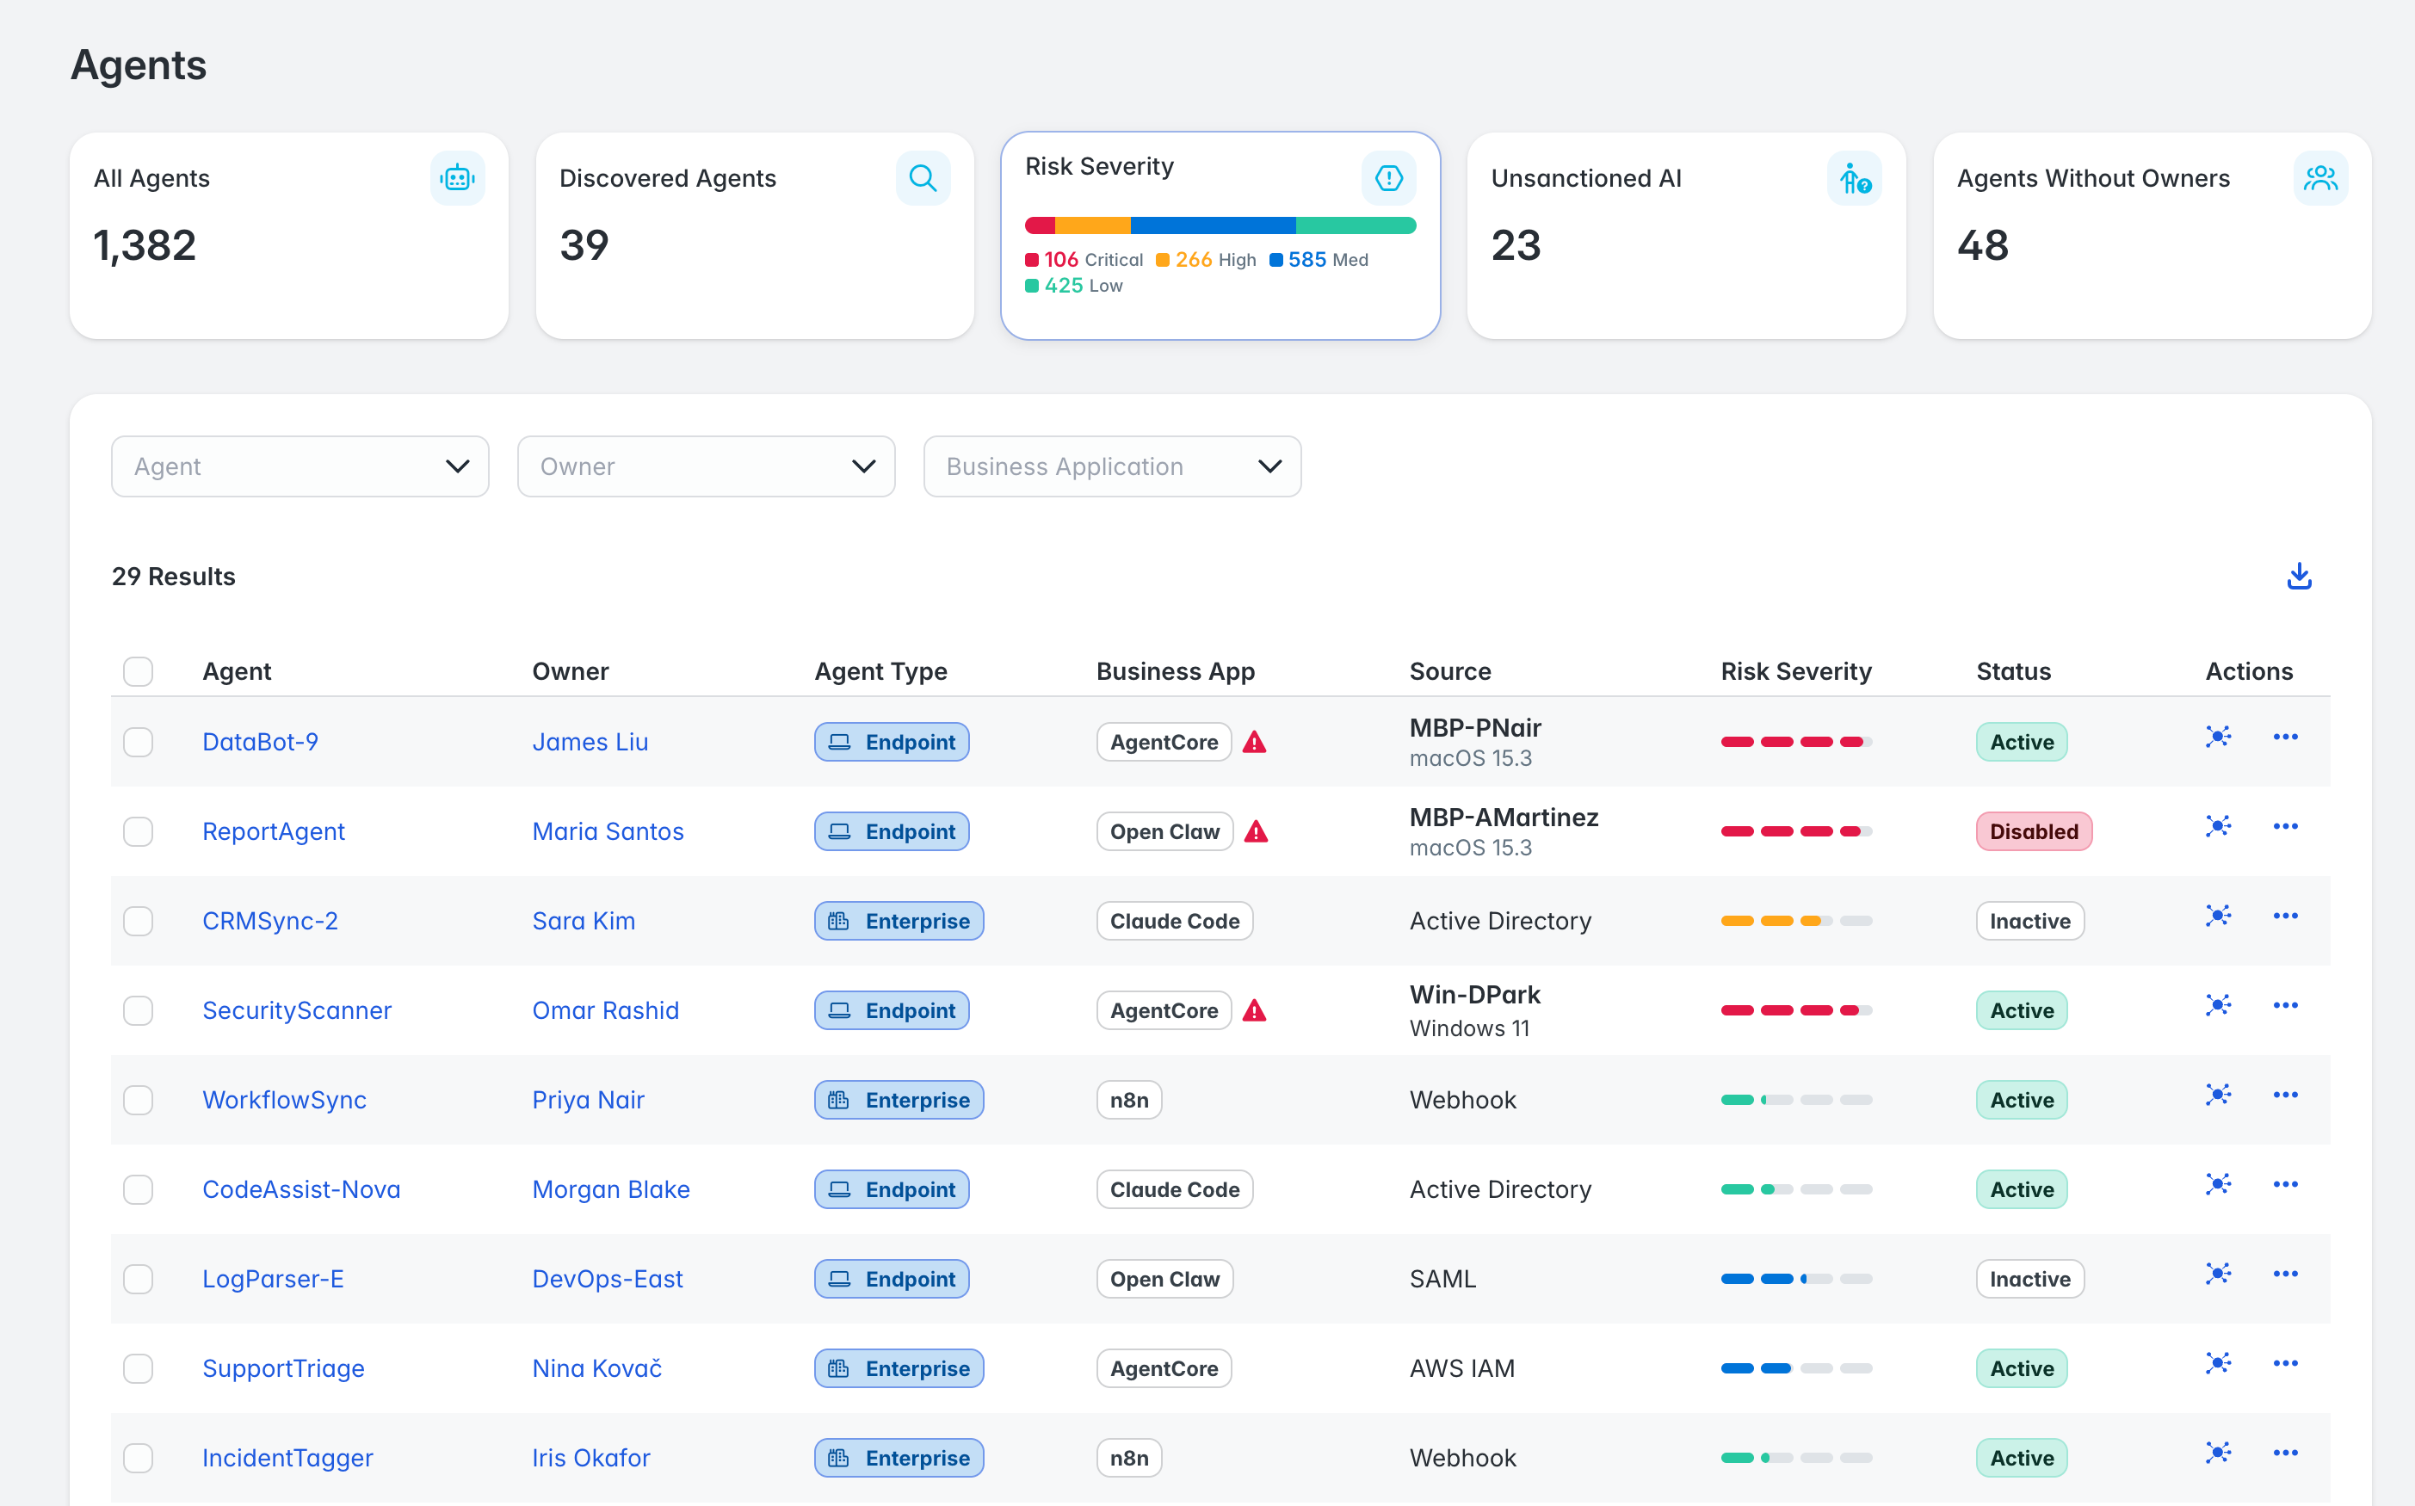2415x1506 pixels.
Task: Click the robot icon on All Agents card
Action: click(457, 178)
